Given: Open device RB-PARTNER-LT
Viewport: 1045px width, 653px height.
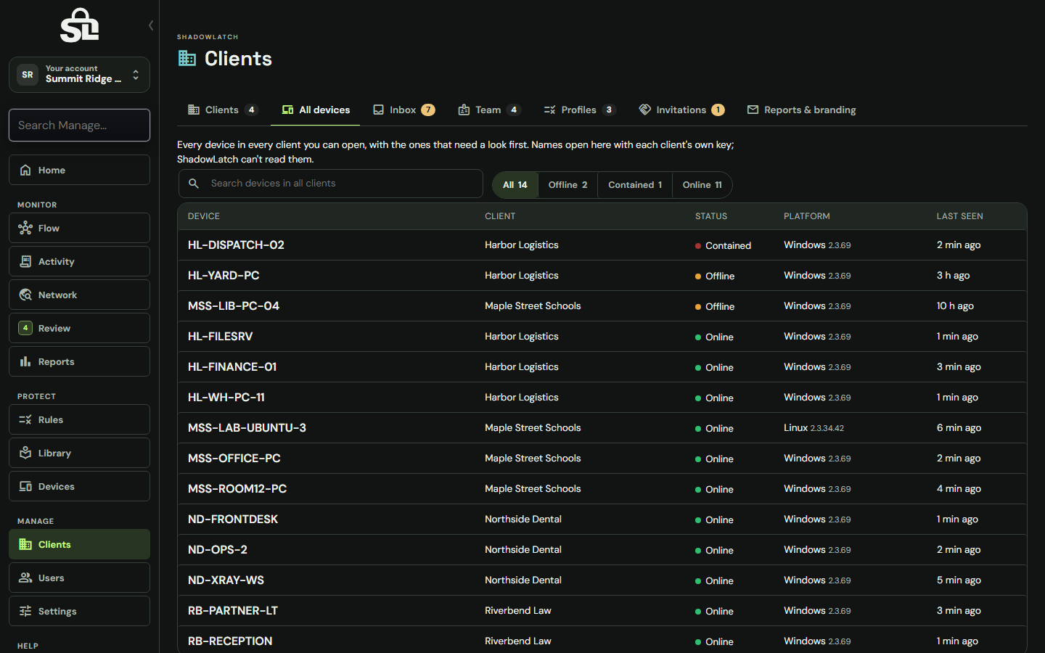Looking at the screenshot, I should coord(233,611).
